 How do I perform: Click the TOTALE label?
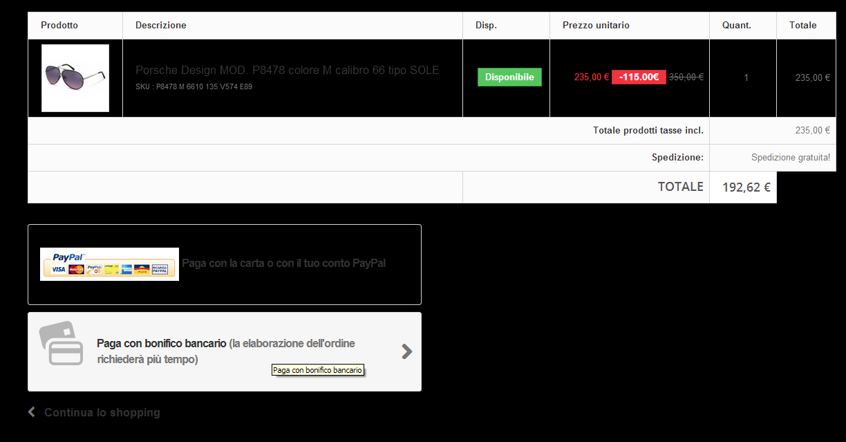(681, 187)
